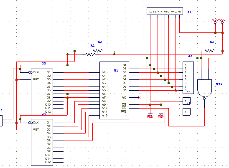Click the J2 reference label
The image size is (229, 168).
(x=190, y=56)
